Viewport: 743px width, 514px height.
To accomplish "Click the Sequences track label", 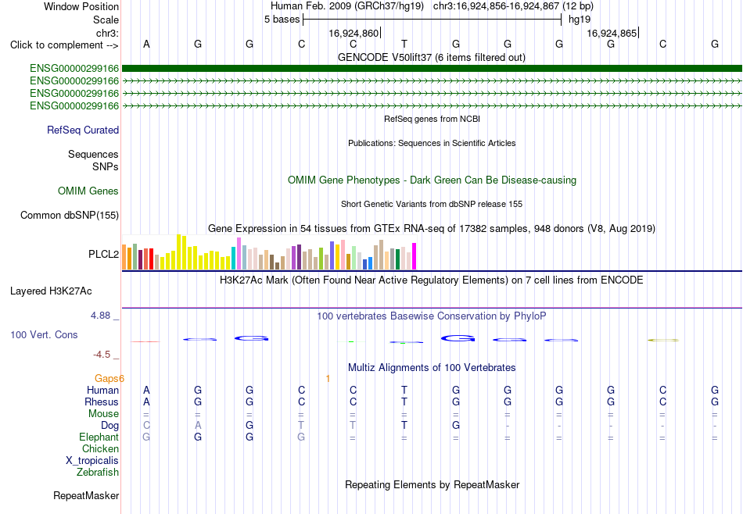I will click(93, 155).
